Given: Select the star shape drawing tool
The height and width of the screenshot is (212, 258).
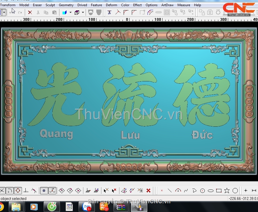Looking at the screenshot, I should (x=227, y=191).
